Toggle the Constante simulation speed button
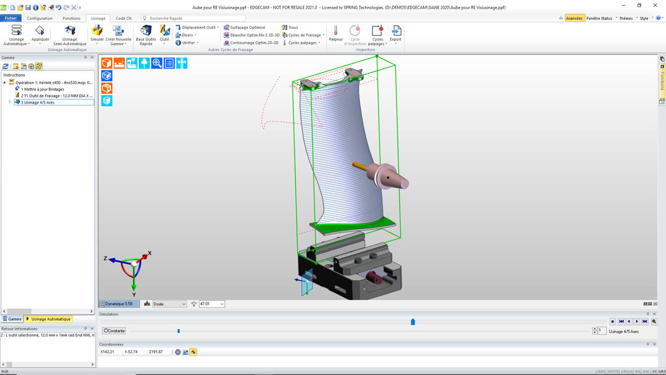The image size is (666, 375). 114,331
